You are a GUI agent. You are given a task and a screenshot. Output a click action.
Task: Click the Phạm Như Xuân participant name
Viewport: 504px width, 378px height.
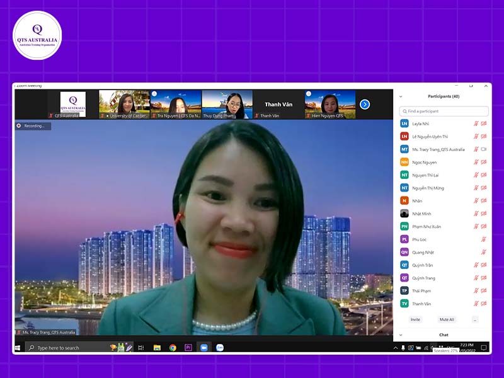pyautogui.click(x=427, y=227)
